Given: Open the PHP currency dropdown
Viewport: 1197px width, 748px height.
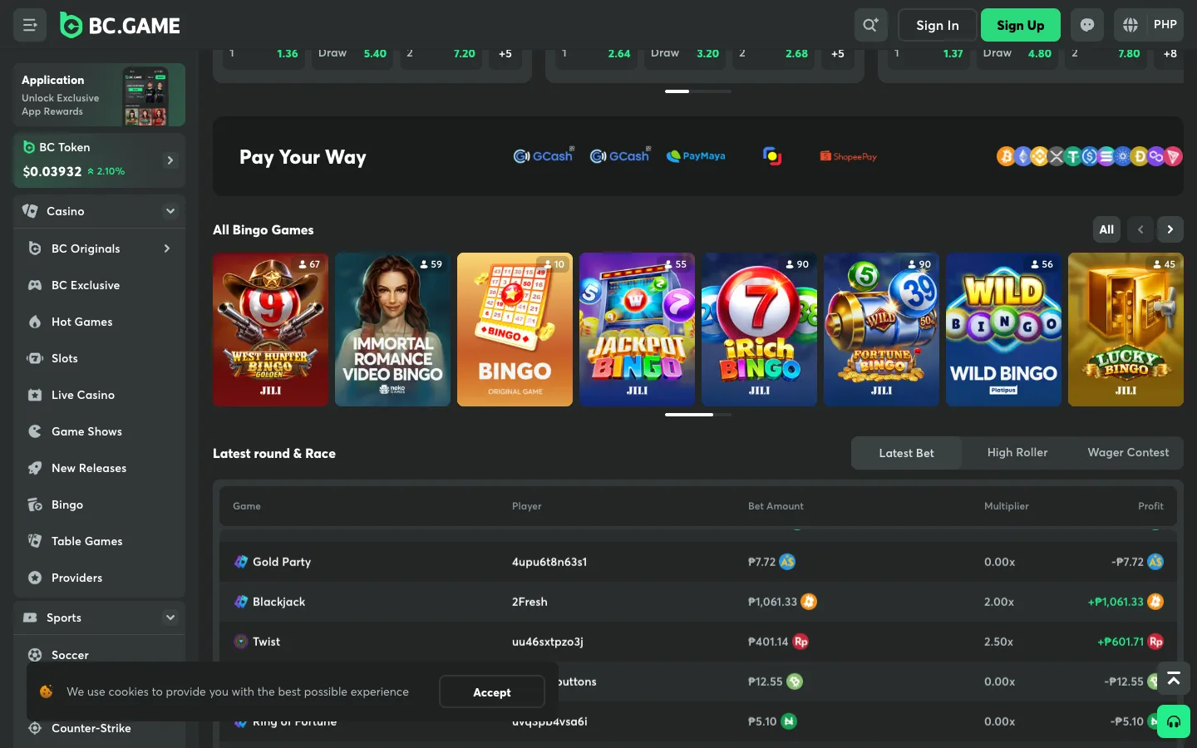Looking at the screenshot, I should pyautogui.click(x=1165, y=25).
